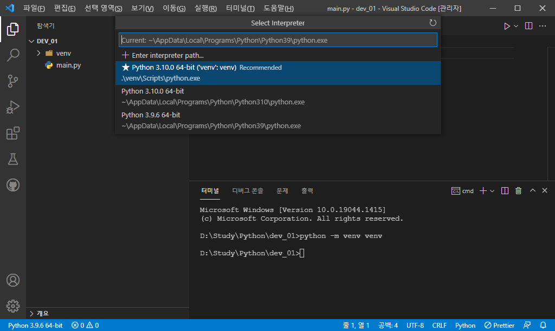Open the GitHub view in activity bar
The width and height of the screenshot is (555, 331).
(13, 185)
